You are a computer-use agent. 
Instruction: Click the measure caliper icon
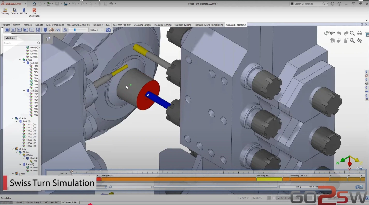click(x=333, y=33)
